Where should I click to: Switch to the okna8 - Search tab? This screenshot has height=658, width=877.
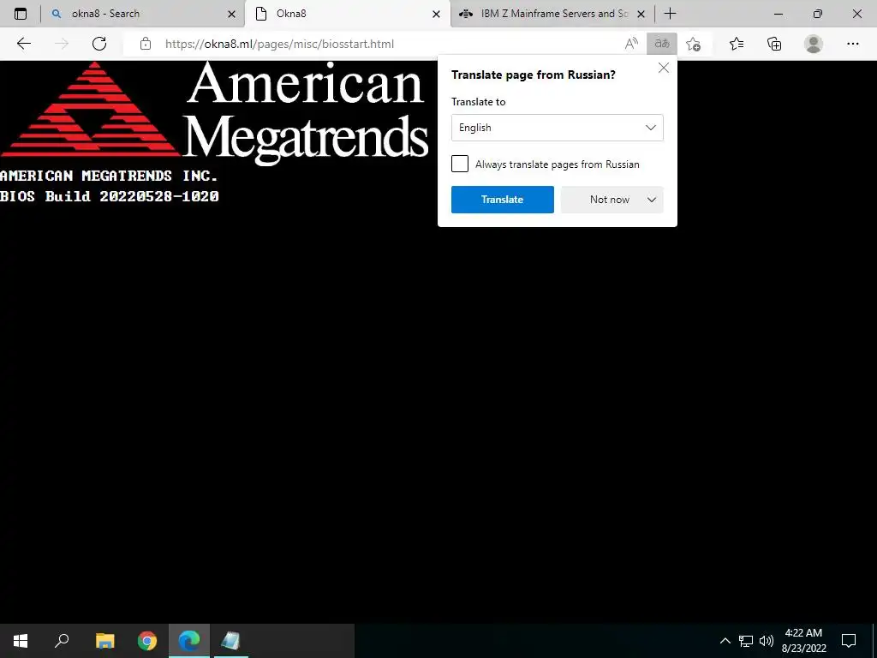[x=143, y=14]
